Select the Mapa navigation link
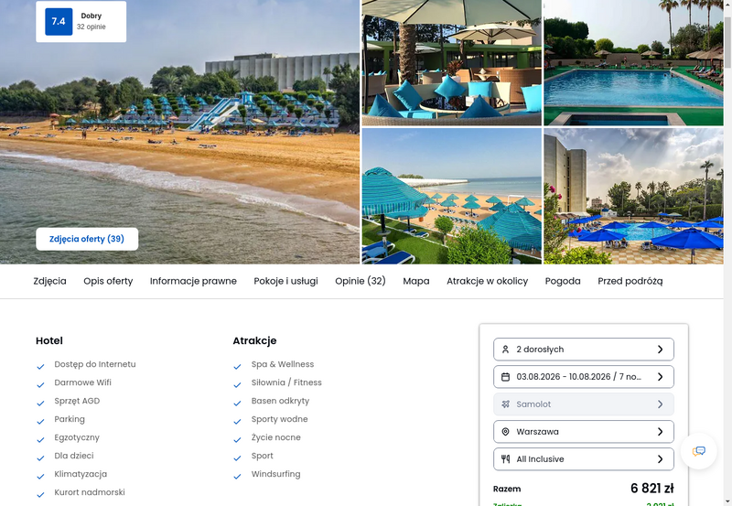 coord(416,281)
